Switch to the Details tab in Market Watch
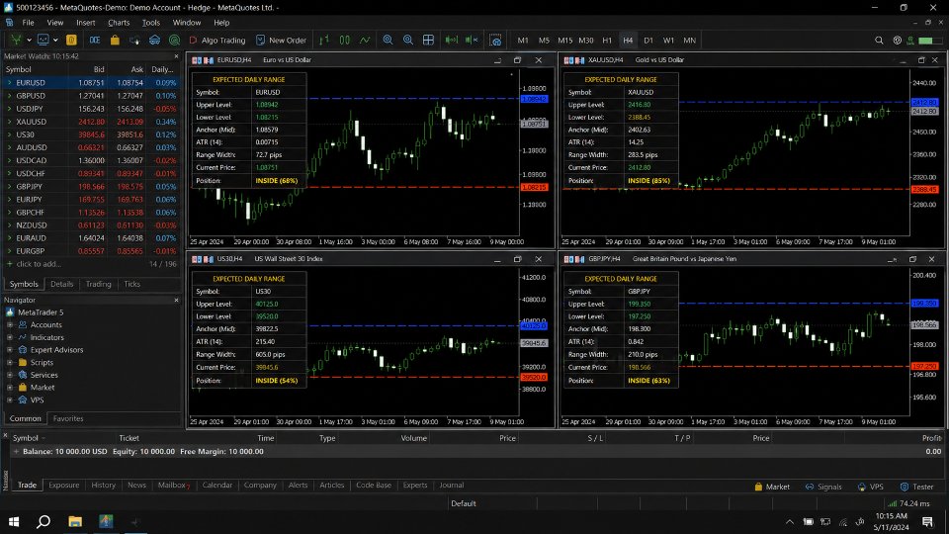This screenshot has height=534, width=949. [61, 284]
